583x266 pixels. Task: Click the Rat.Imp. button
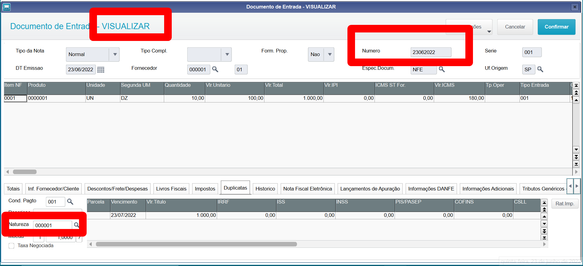tap(565, 204)
